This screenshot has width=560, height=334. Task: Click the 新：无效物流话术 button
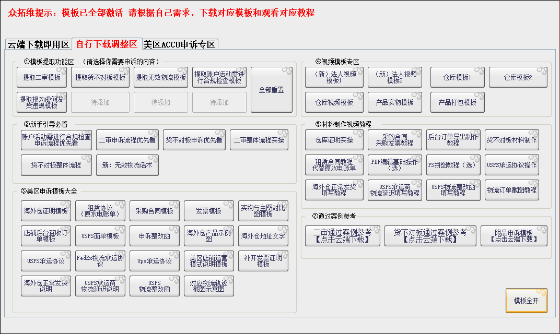click(x=127, y=165)
